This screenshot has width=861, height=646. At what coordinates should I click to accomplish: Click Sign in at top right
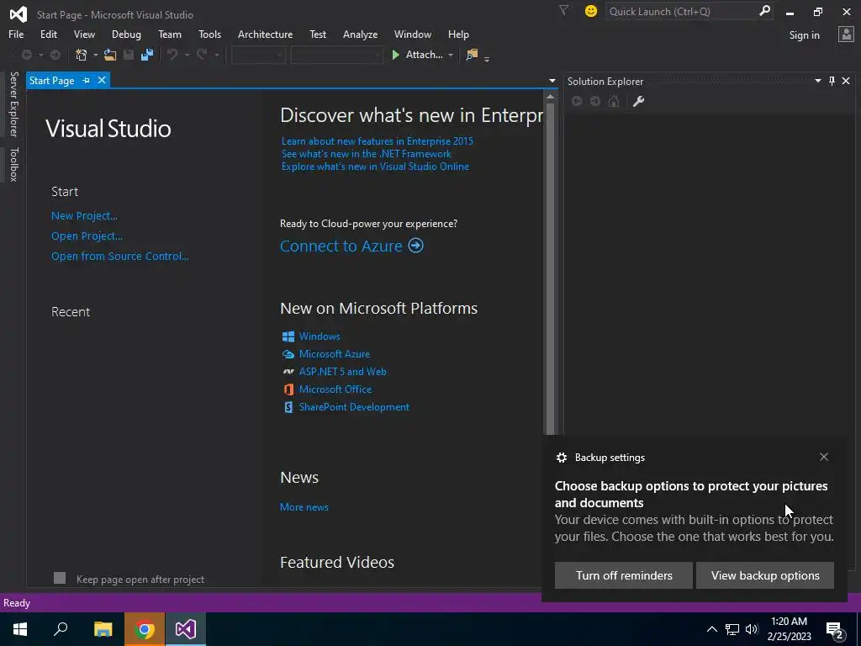804,35
